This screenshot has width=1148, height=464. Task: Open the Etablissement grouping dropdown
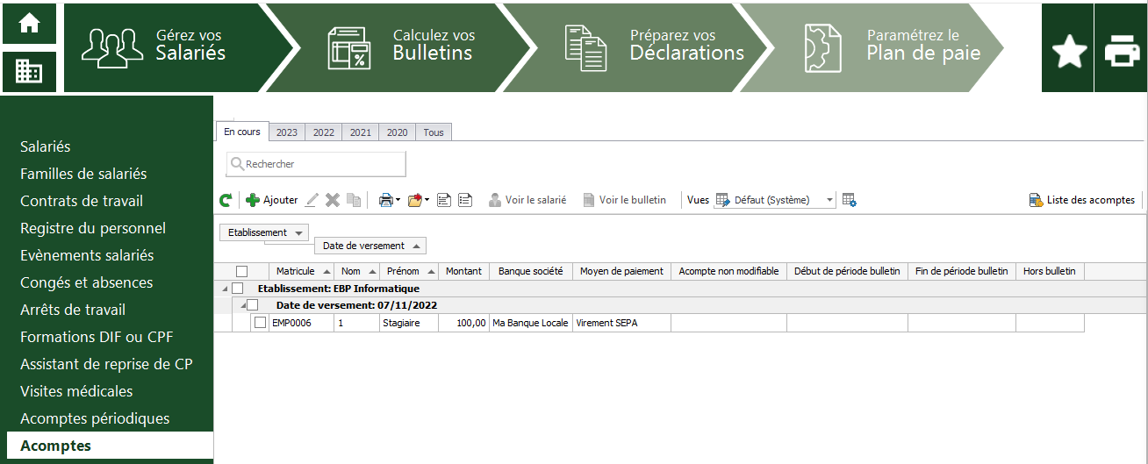(x=263, y=232)
